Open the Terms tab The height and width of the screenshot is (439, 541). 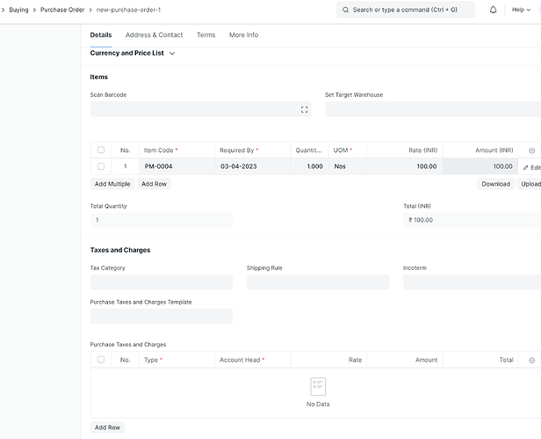point(206,35)
